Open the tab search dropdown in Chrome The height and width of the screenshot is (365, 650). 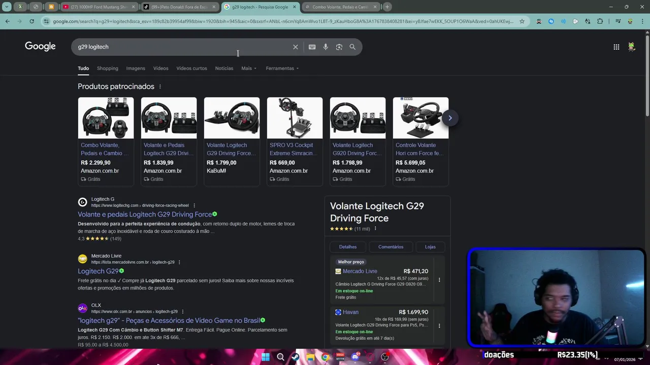pyautogui.click(x=7, y=7)
